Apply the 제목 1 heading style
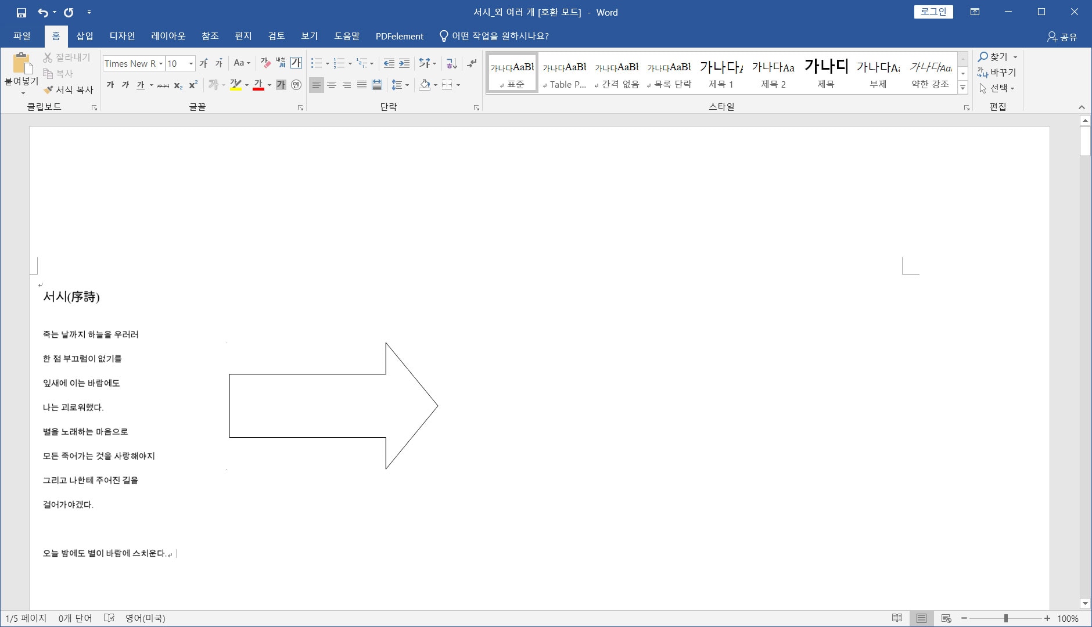Screen dimensions: 1092x627 point(721,72)
